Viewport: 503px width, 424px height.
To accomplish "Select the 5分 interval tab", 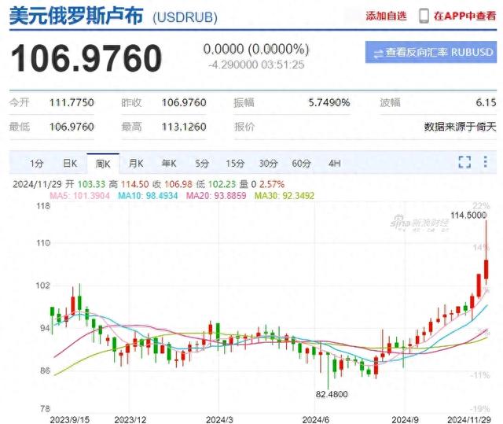I will point(202,164).
